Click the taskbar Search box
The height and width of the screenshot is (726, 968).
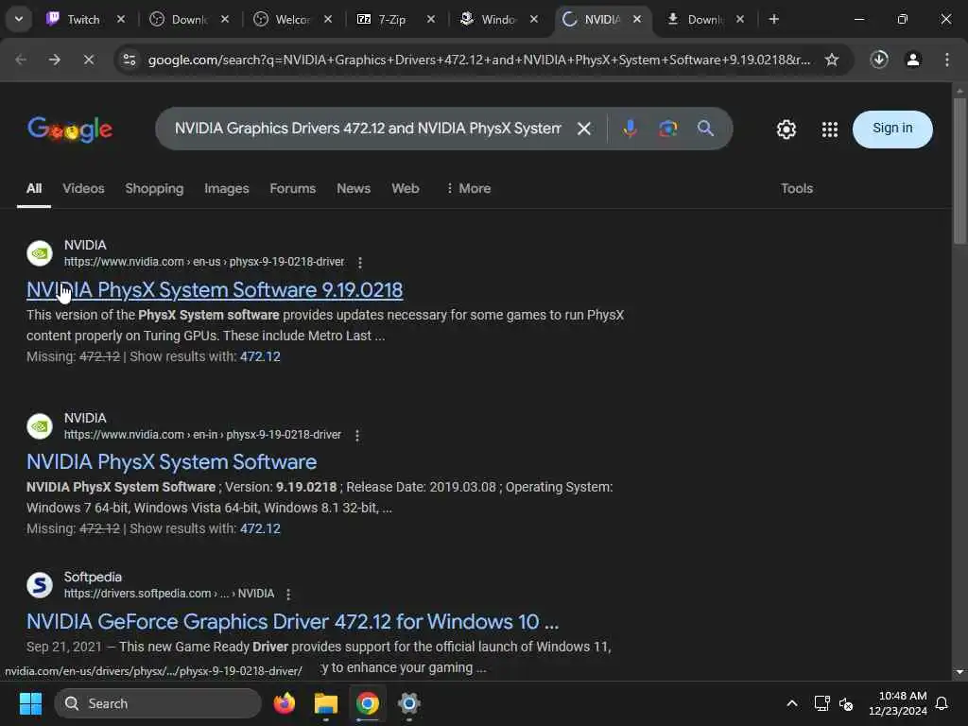(158, 703)
